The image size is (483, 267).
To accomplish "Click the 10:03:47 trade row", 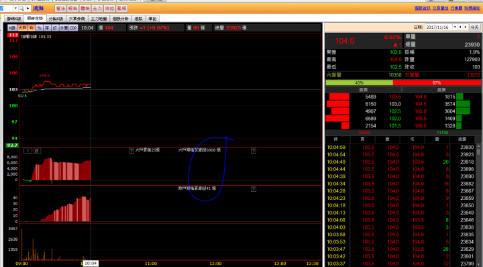I will click(400, 249).
